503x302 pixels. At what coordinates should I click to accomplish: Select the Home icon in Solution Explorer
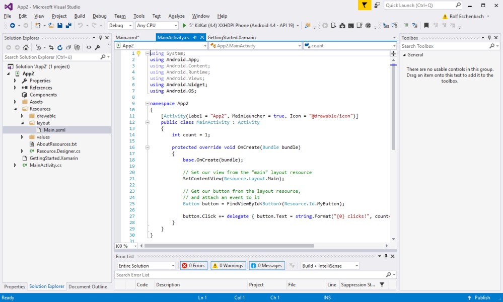[26, 47]
